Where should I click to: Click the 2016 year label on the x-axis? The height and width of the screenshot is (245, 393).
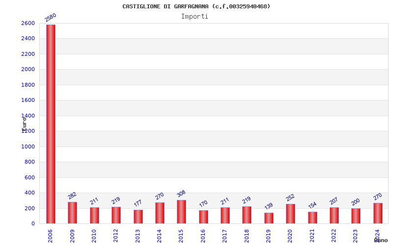(203, 236)
